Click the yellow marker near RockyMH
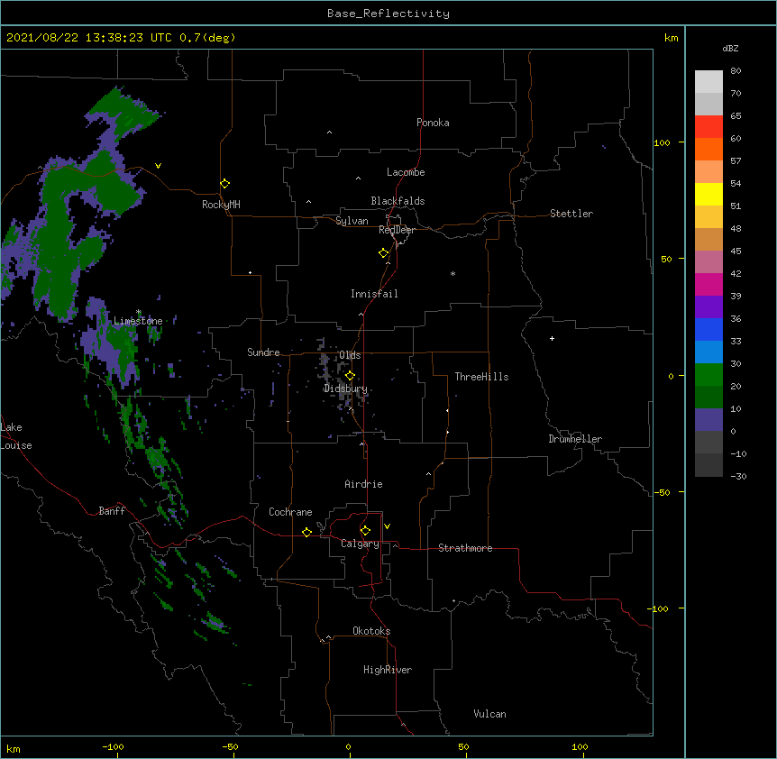Viewport: 777px width, 759px height. click(225, 184)
